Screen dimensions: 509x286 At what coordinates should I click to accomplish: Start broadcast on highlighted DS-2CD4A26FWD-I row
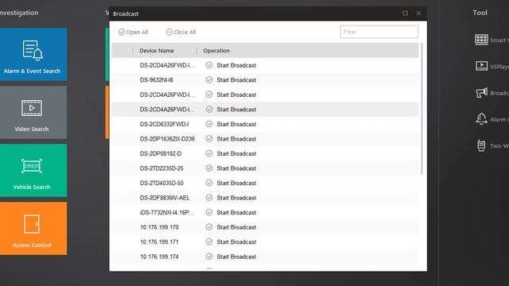click(231, 110)
